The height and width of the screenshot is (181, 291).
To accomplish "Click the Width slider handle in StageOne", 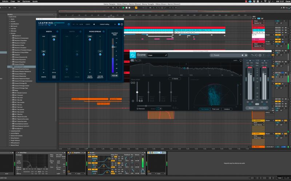I will [x=44, y=55].
